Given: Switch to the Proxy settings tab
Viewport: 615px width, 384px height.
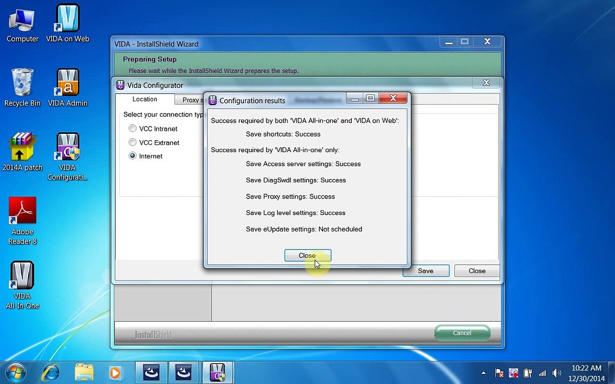Looking at the screenshot, I should [x=190, y=100].
